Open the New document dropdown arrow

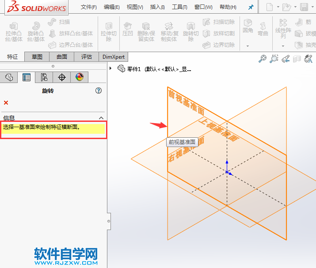point(278,7)
